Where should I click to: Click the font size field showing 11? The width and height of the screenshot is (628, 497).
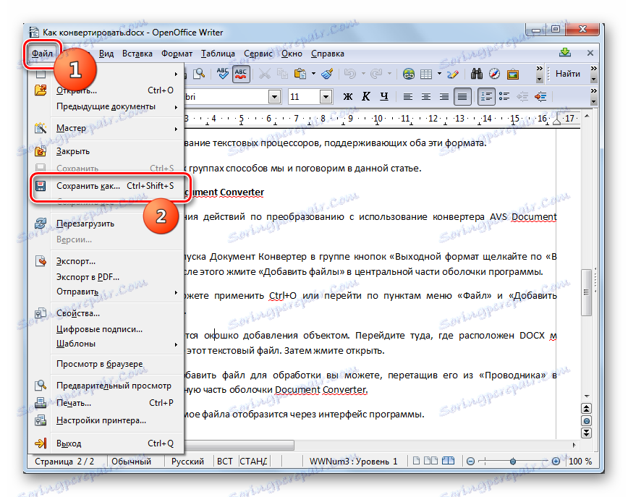(304, 96)
